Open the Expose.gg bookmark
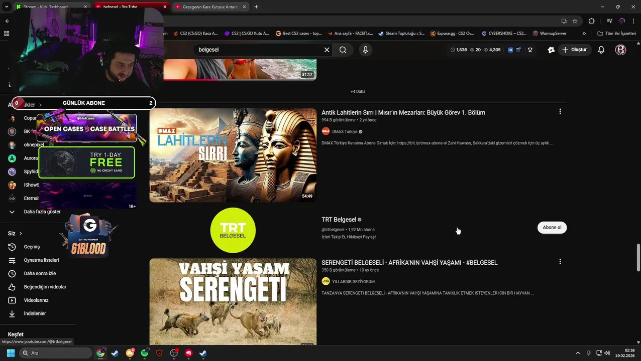Viewport: 641px width, 361px height. pyautogui.click(x=452, y=34)
